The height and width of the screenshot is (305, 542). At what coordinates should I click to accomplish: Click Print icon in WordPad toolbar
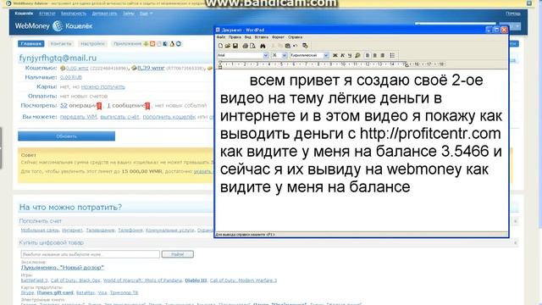click(245, 46)
